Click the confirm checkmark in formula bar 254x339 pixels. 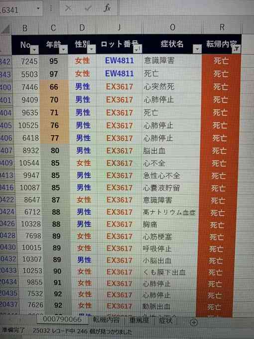(x=88, y=8)
